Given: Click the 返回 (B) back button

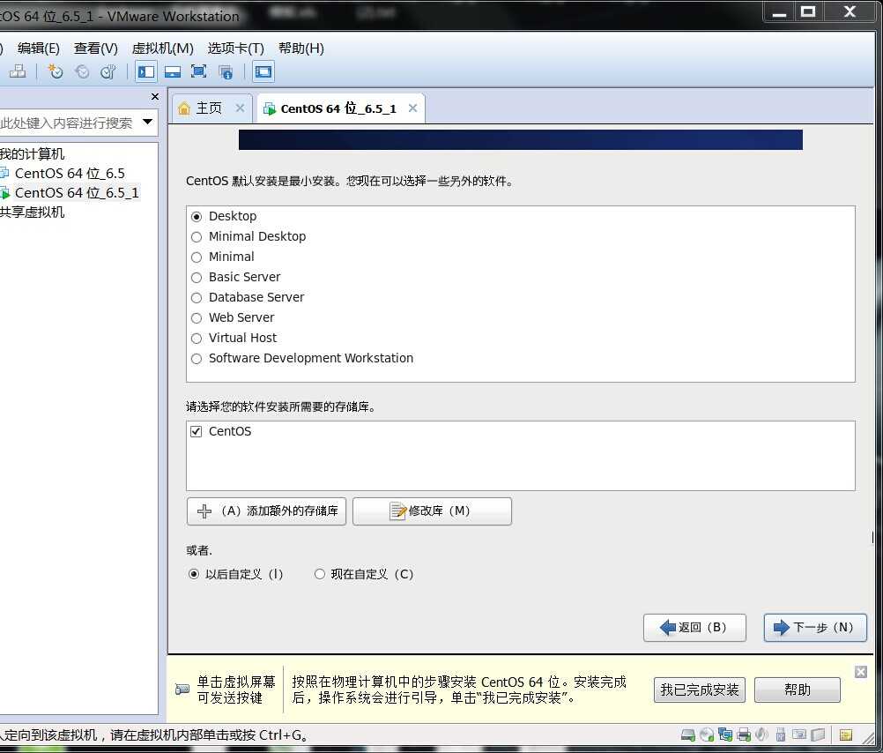Looking at the screenshot, I should [x=694, y=627].
